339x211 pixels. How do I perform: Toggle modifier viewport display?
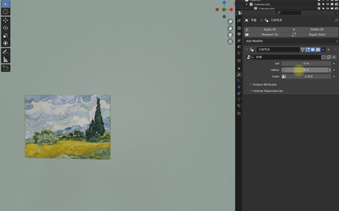[x=313, y=50]
